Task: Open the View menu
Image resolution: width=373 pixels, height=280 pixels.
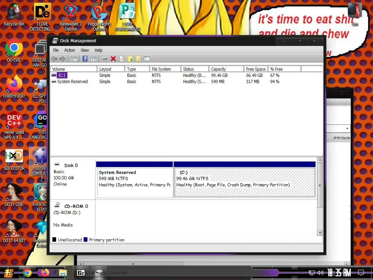Action: tap(85, 50)
